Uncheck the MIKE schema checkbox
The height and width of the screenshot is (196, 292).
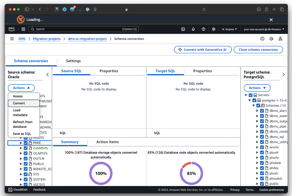pyautogui.click(x=26, y=143)
